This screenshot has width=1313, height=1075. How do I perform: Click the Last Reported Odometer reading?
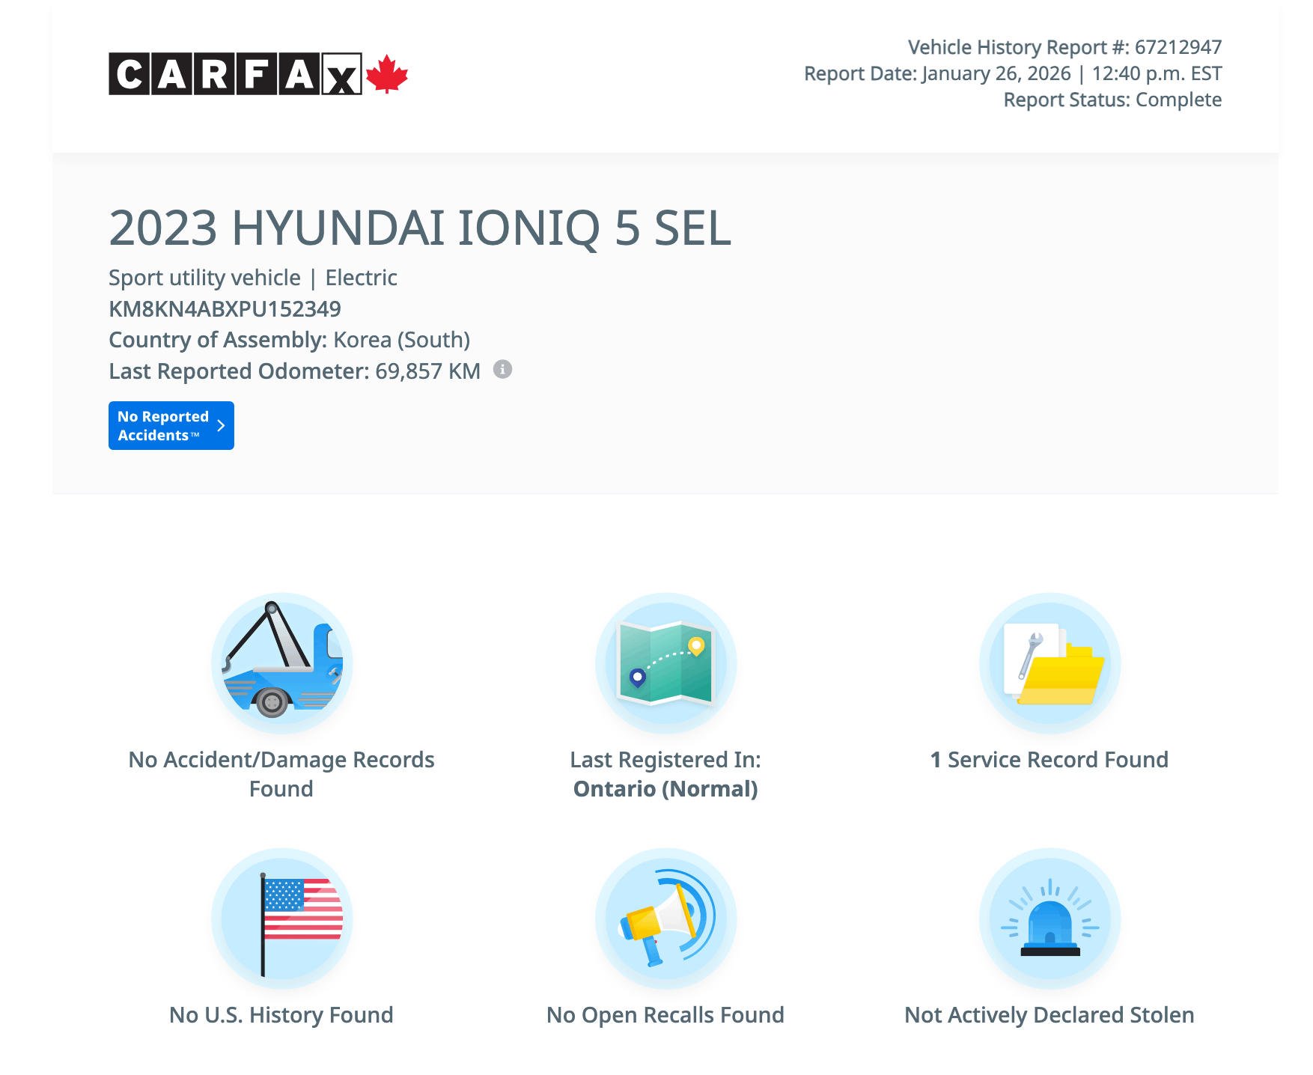[294, 371]
